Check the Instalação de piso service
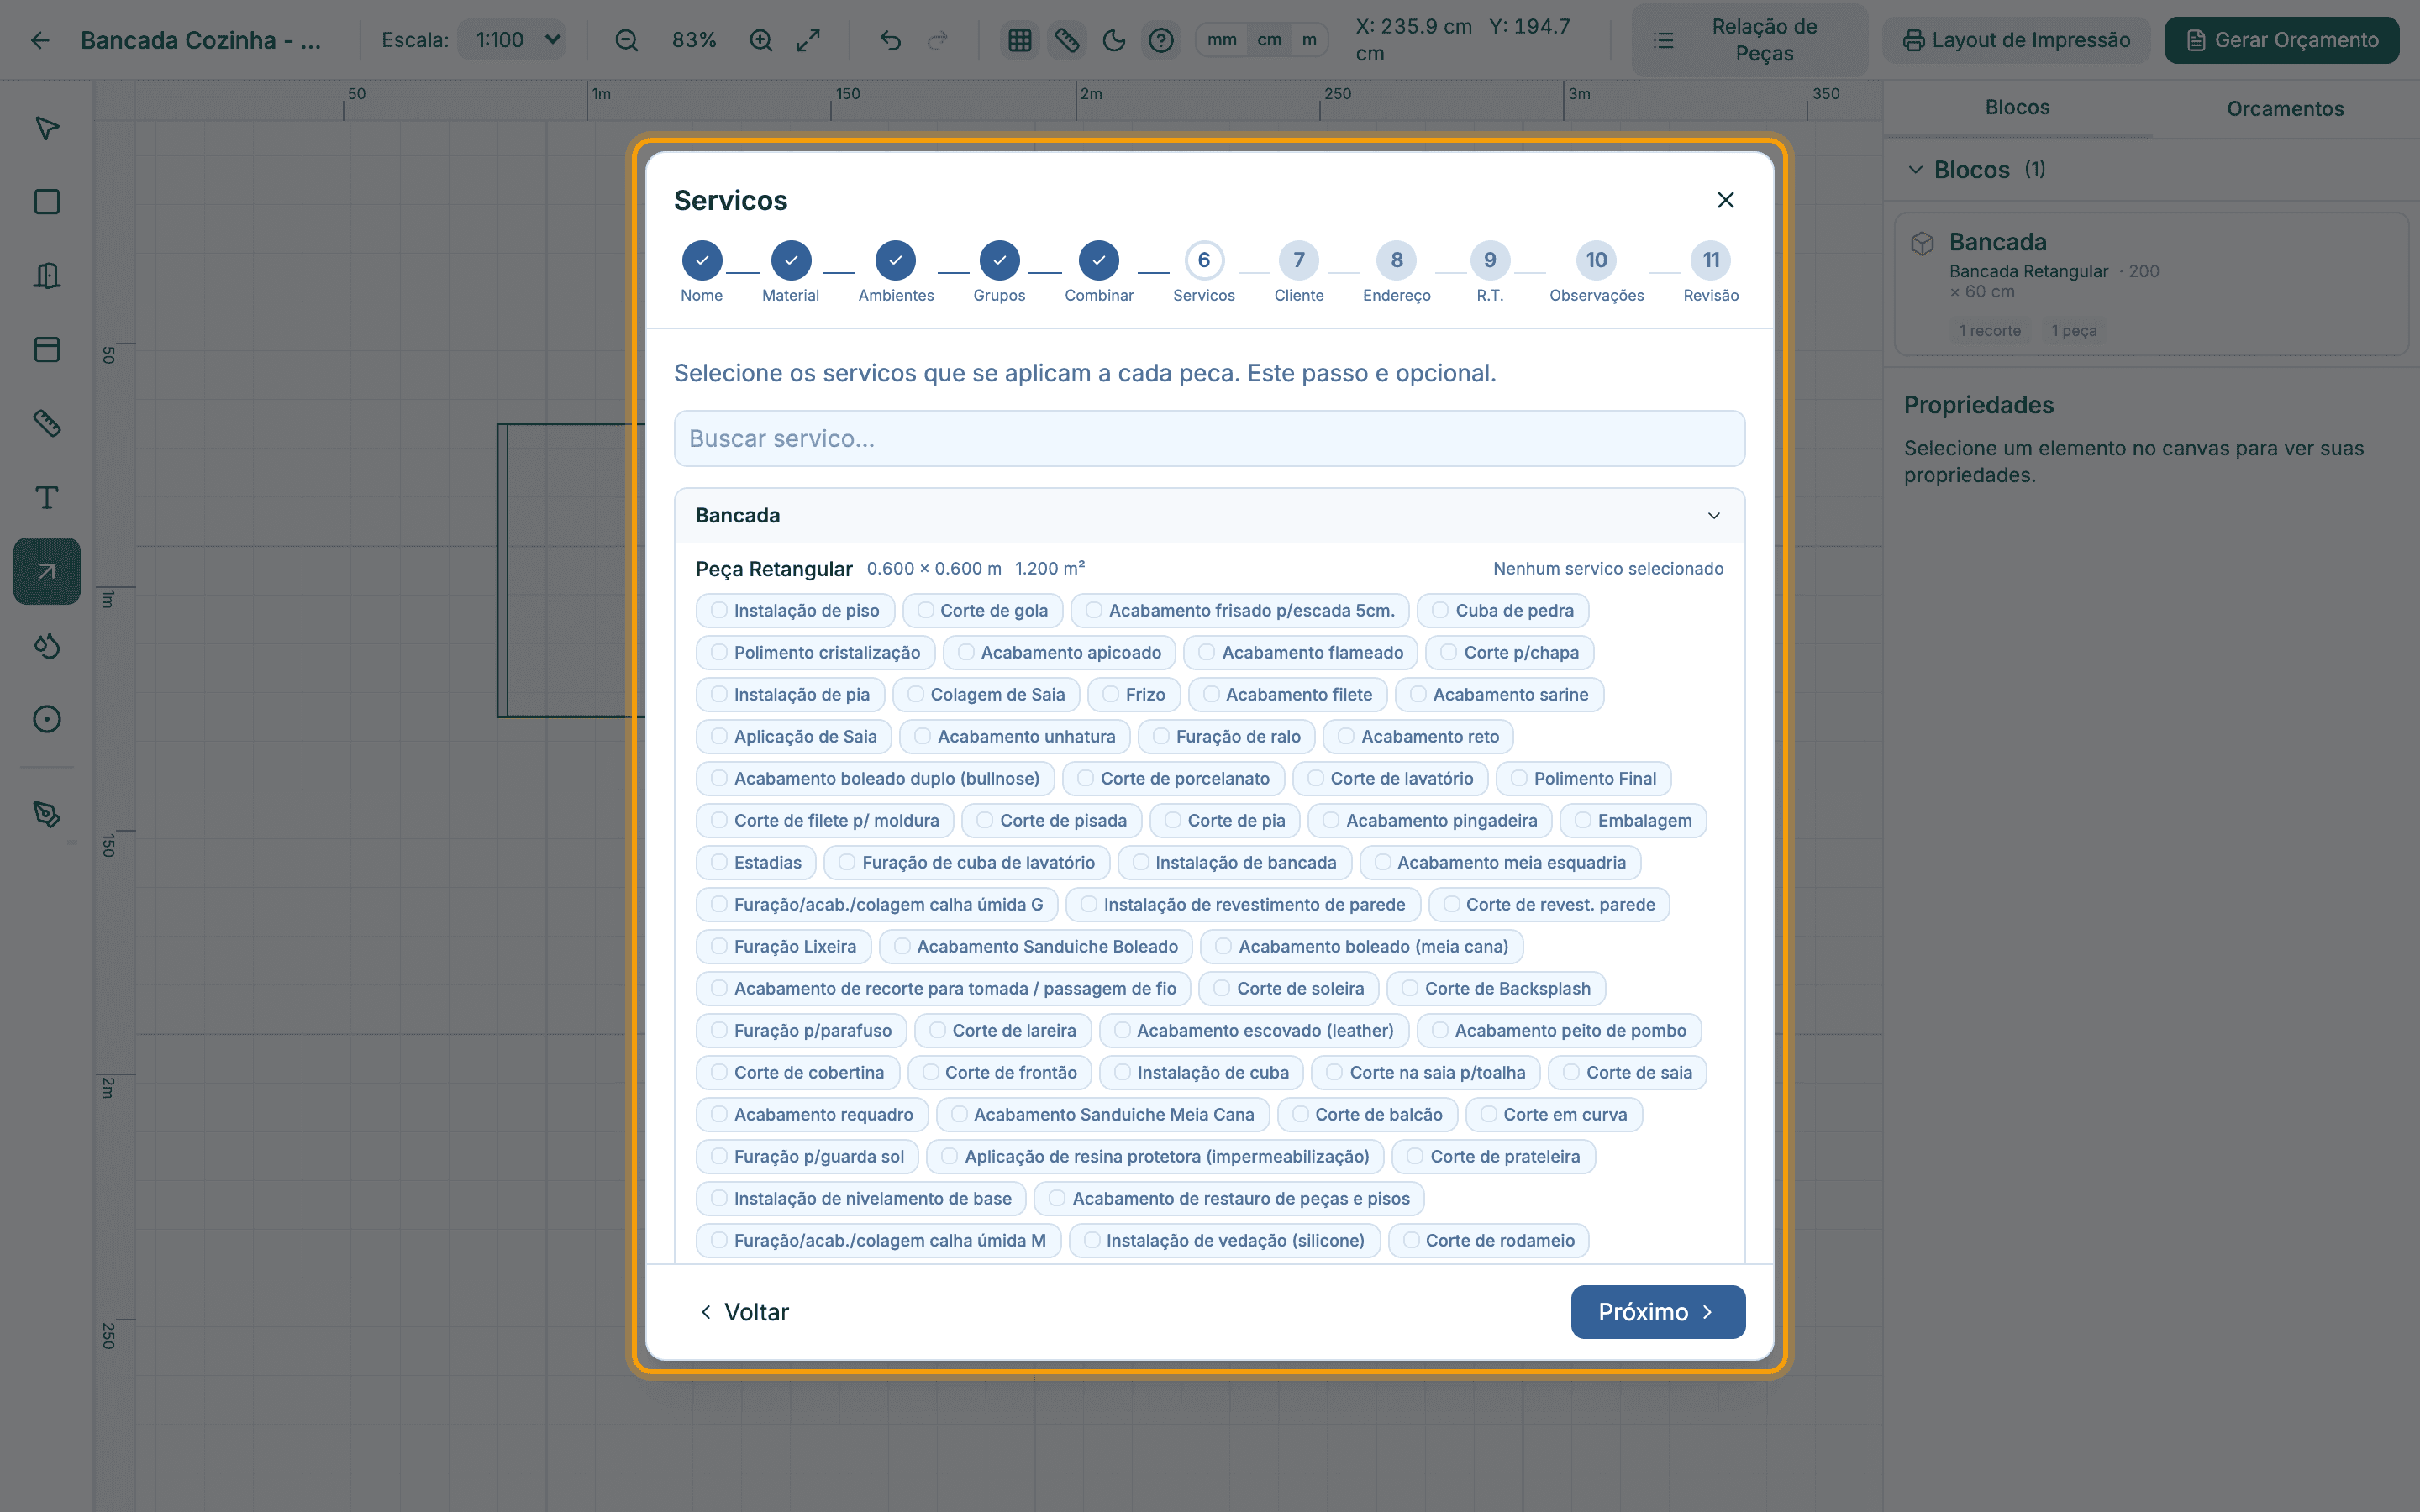This screenshot has height=1512, width=2420. [795, 610]
